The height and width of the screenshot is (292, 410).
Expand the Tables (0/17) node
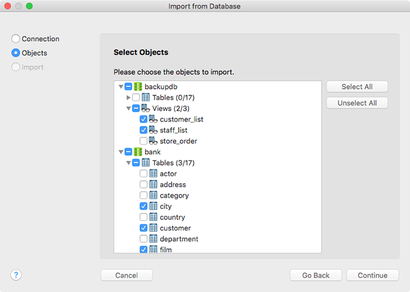point(128,97)
